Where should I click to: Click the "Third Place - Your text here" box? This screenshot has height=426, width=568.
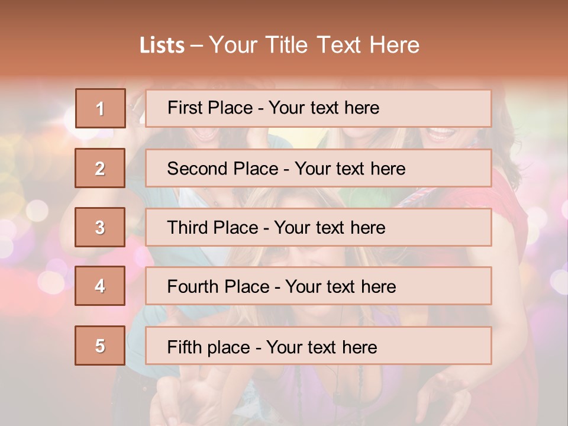click(318, 227)
